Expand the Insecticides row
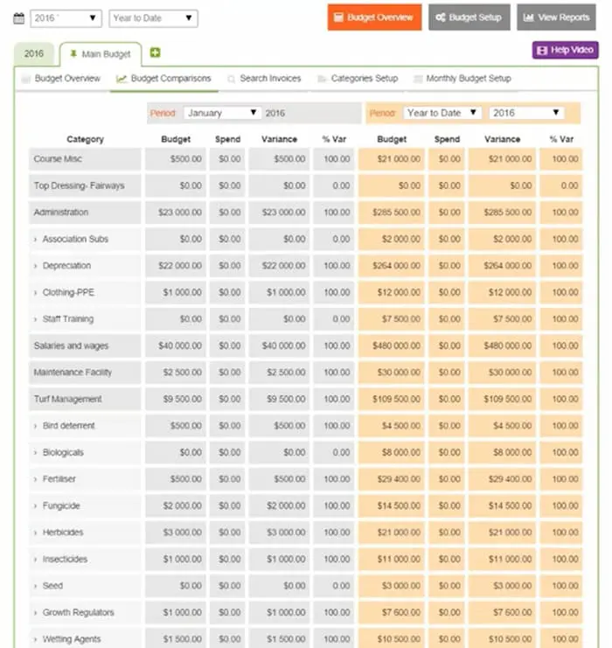The image size is (612, 648). (x=36, y=559)
